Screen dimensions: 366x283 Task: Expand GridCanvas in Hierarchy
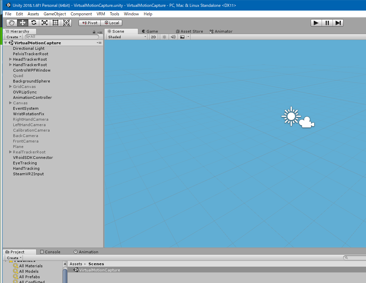(11, 87)
